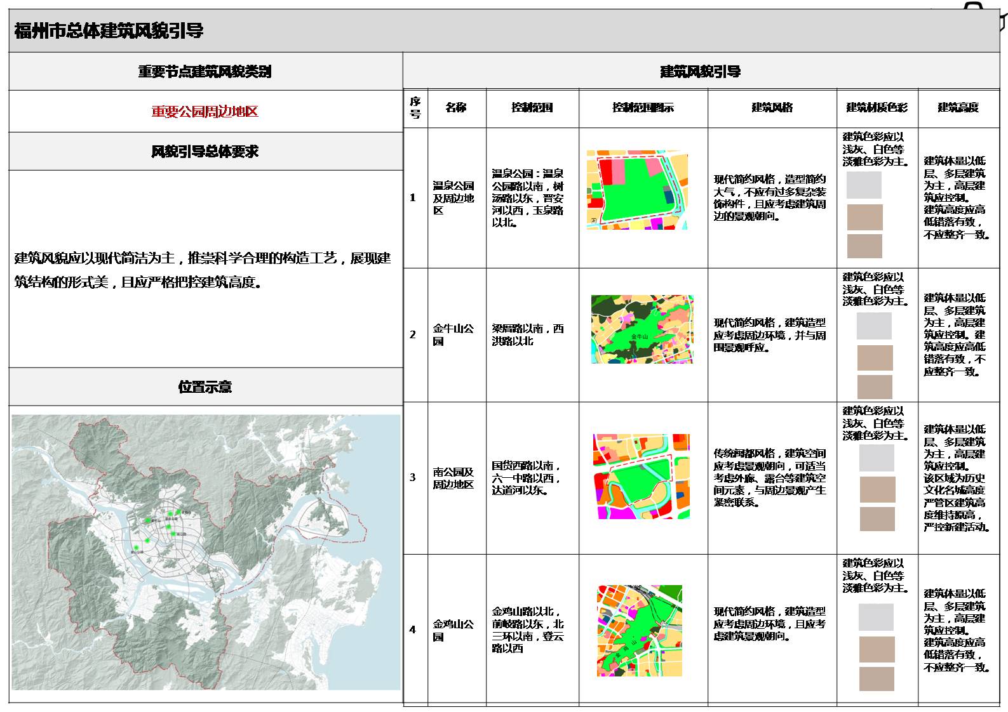Open the 南公园 control range map thumbnail
Viewport: 1008px width, 712px height.
click(x=642, y=477)
